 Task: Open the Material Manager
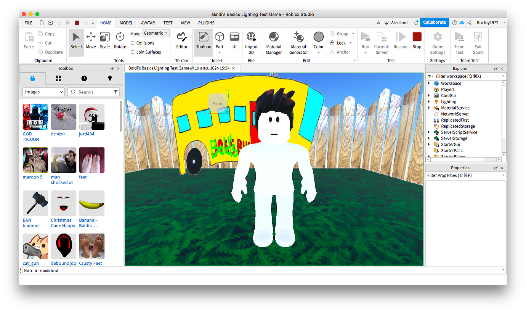point(273,41)
